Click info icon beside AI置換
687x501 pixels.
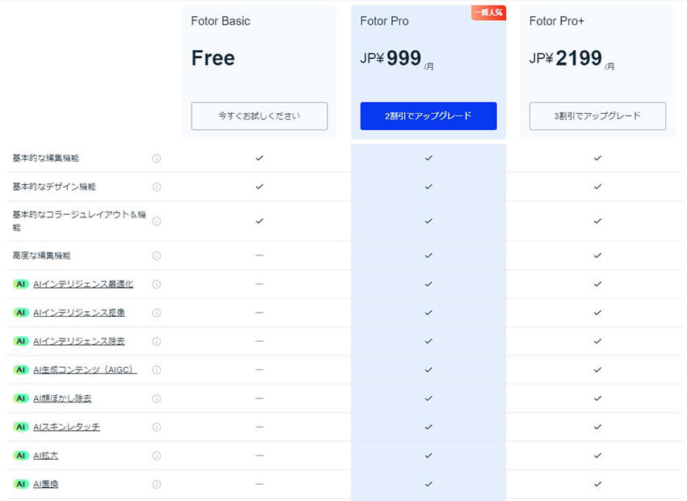click(x=157, y=484)
